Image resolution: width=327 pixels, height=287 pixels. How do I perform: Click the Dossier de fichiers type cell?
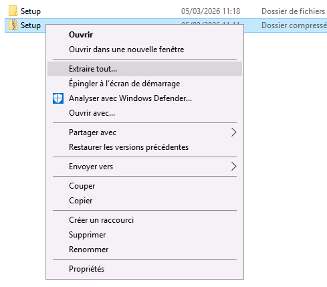(x=293, y=11)
